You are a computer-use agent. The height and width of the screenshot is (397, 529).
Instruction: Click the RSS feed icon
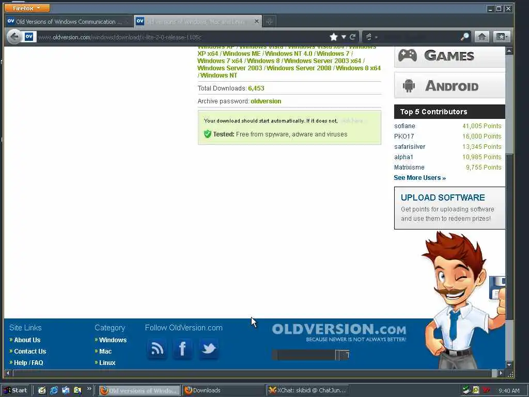point(157,349)
